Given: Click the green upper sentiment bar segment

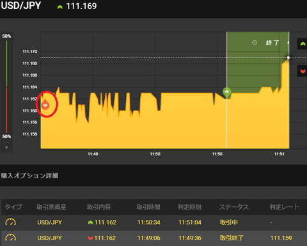Looking at the screenshot, I should [6, 64].
